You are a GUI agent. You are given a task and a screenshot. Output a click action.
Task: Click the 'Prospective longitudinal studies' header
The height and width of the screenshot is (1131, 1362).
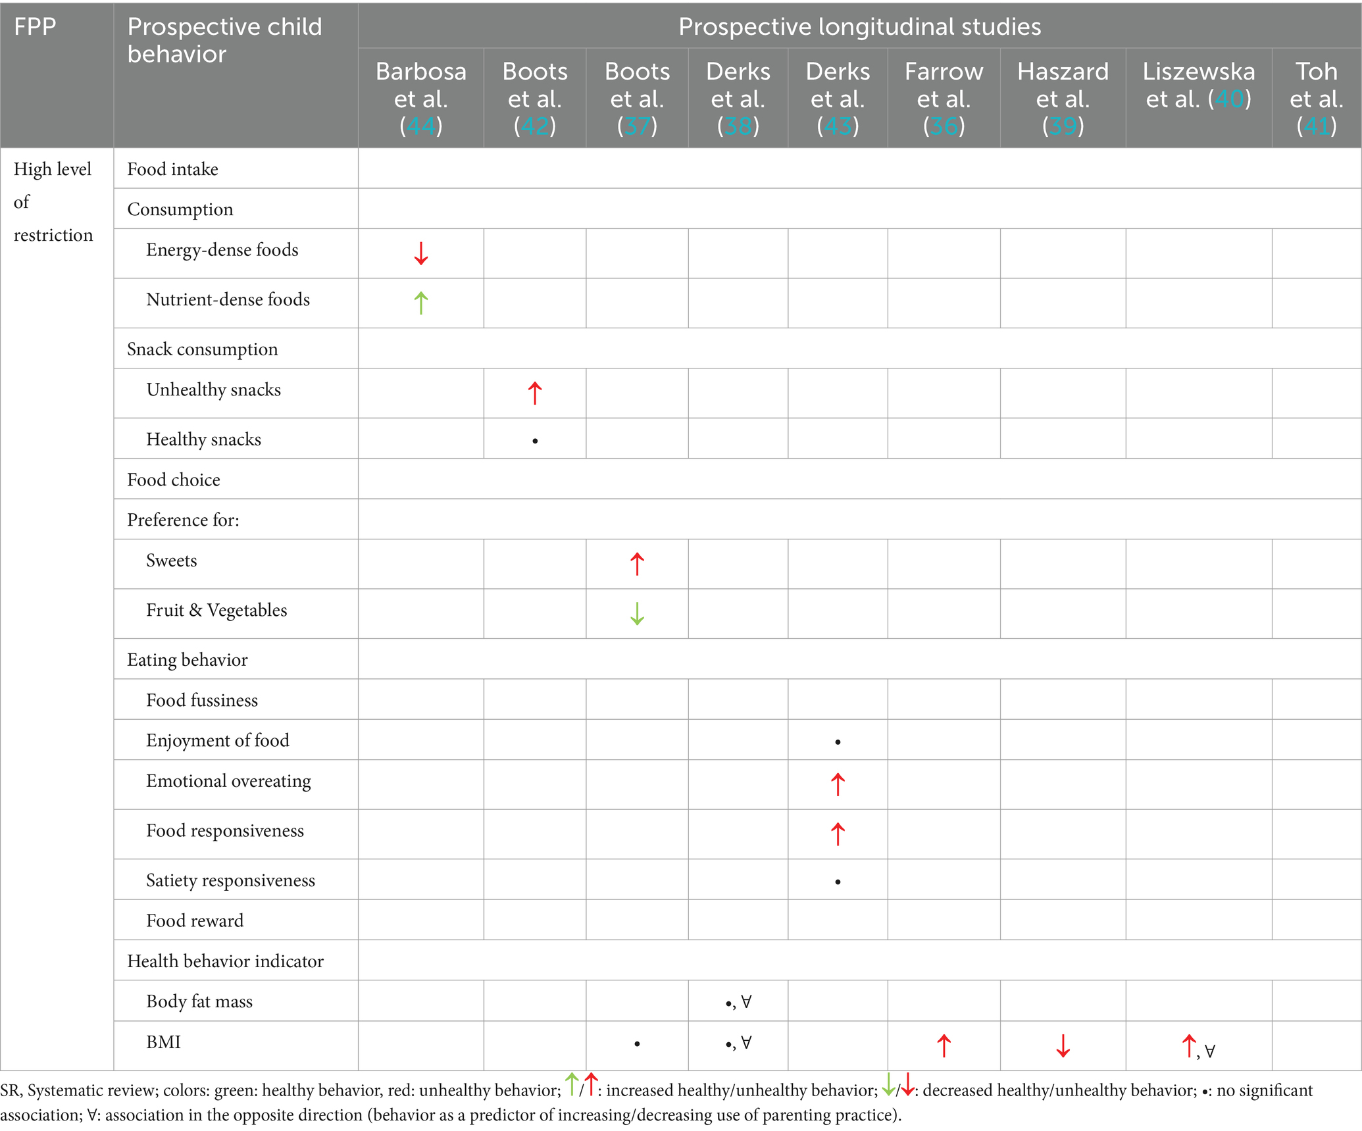coord(859,26)
